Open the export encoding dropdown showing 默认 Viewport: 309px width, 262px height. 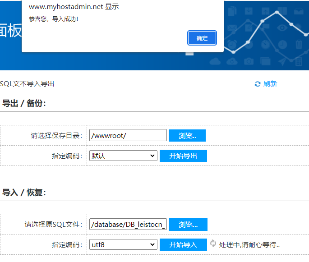pyautogui.click(x=123, y=156)
